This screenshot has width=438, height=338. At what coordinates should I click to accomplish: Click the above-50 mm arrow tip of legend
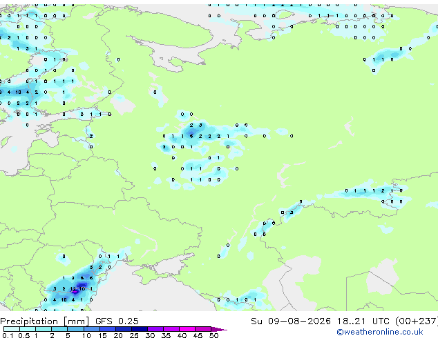click(219, 329)
